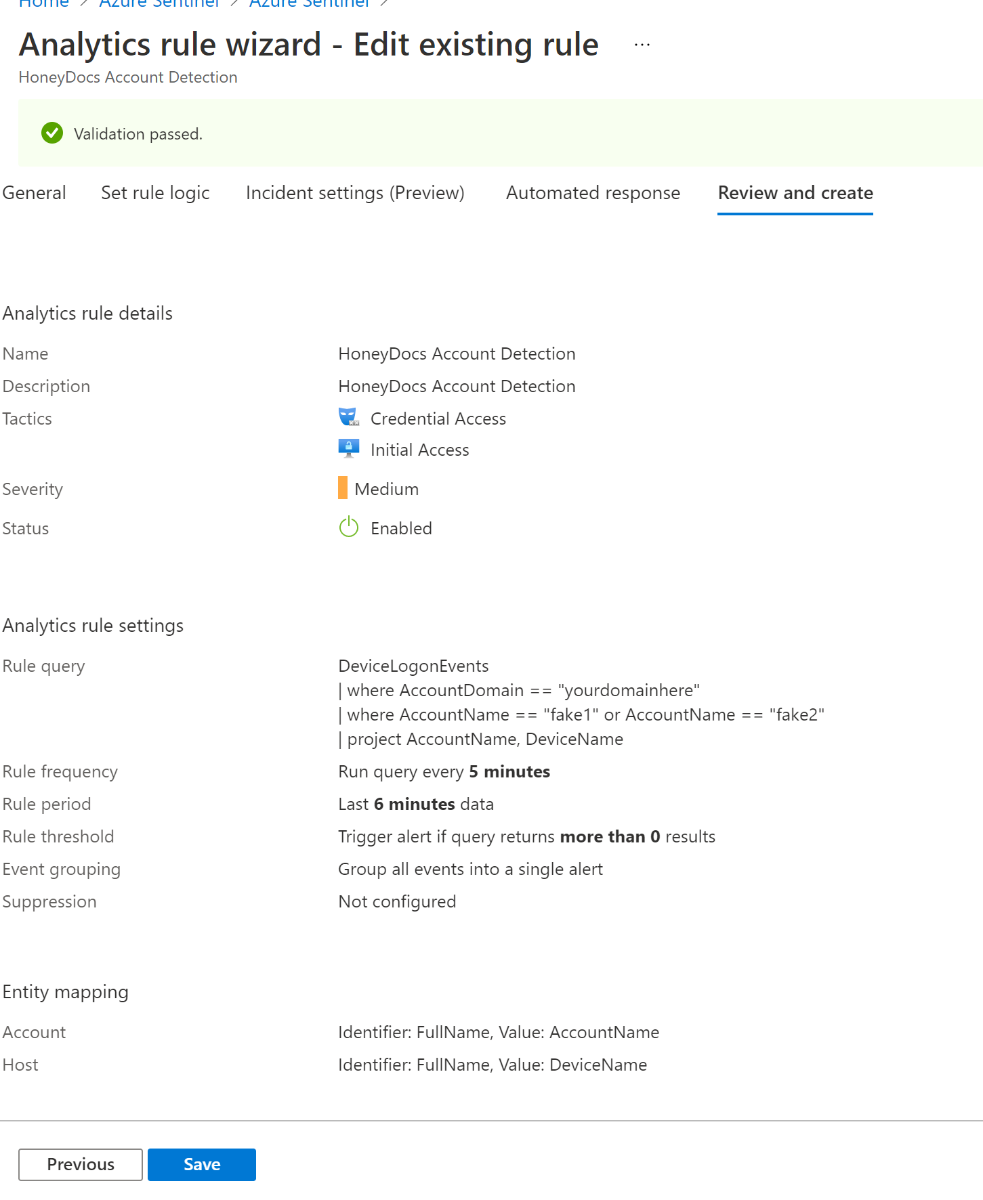Click the orange Medium severity swatch

343,488
